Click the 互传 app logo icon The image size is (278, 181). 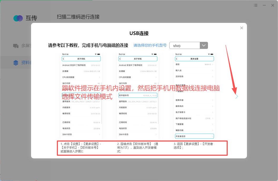pos(18,18)
